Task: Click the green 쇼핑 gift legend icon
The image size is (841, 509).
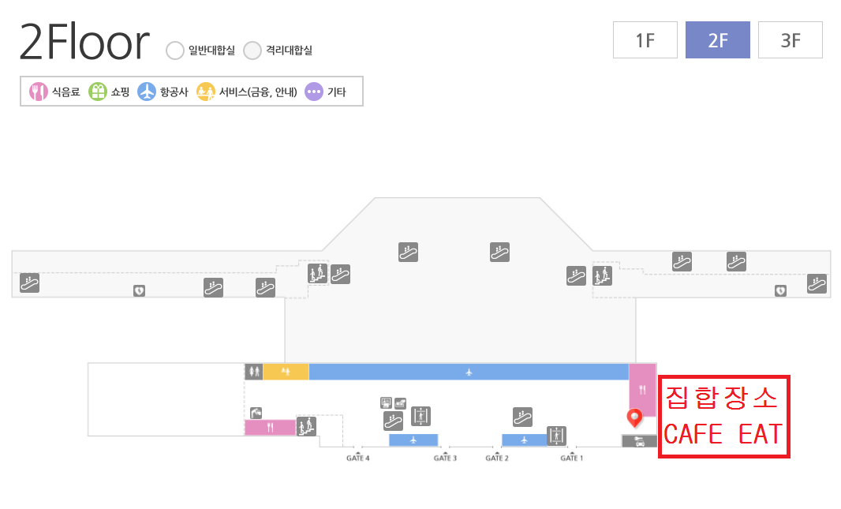Action: pos(98,92)
